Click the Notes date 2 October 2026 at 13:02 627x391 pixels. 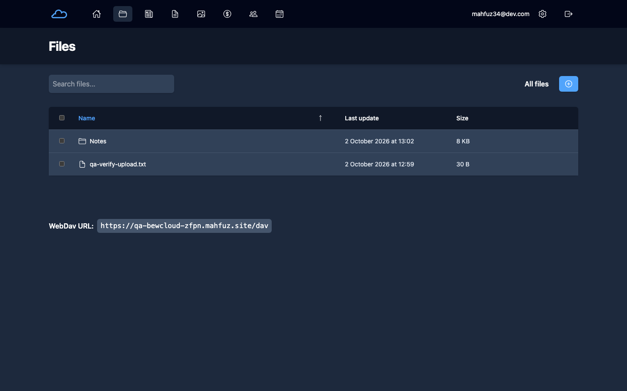[x=379, y=141]
